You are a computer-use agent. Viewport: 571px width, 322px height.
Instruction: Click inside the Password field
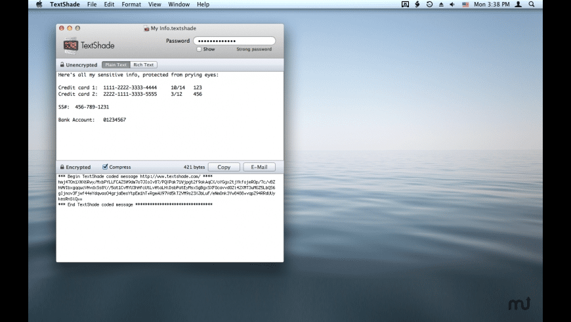pyautogui.click(x=234, y=41)
